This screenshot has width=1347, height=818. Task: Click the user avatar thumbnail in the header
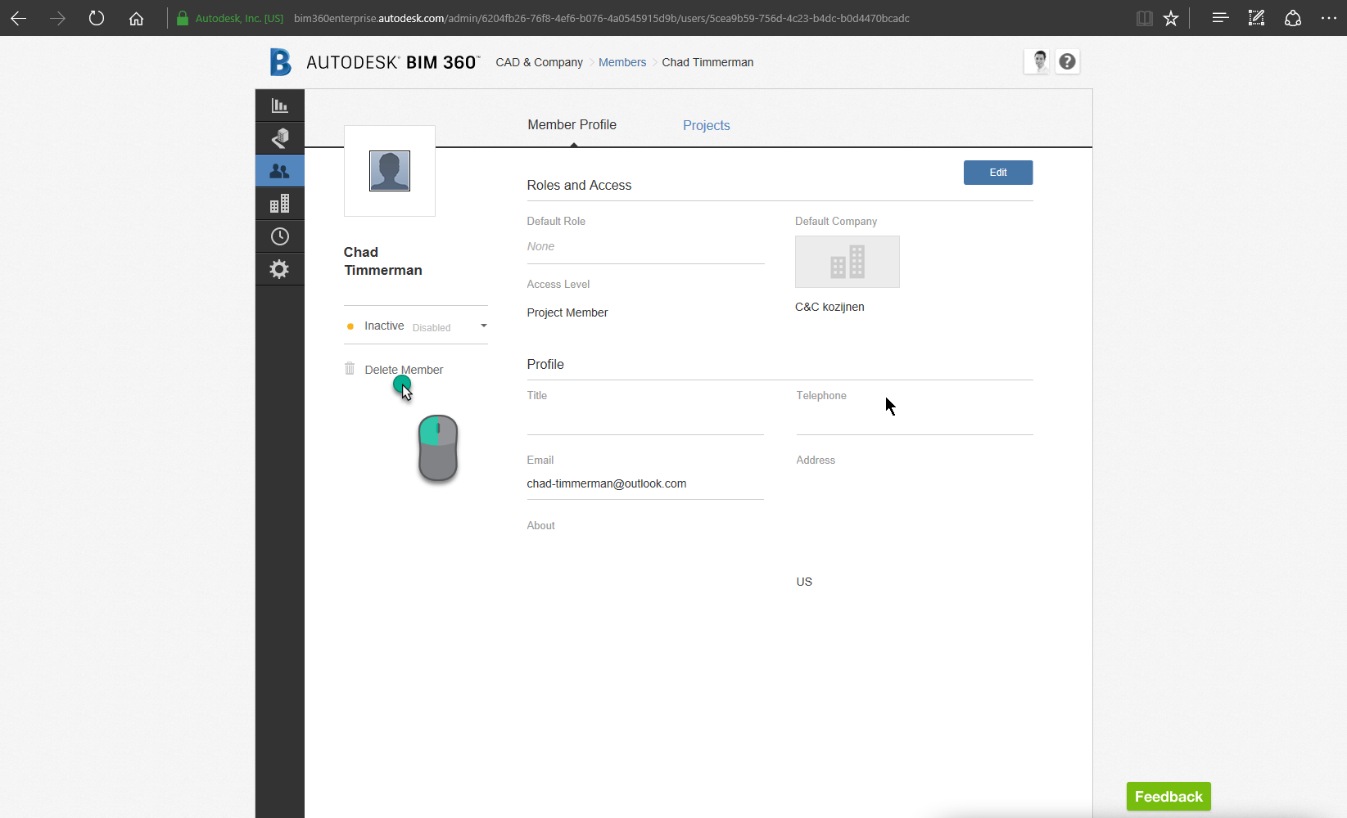tap(1037, 61)
